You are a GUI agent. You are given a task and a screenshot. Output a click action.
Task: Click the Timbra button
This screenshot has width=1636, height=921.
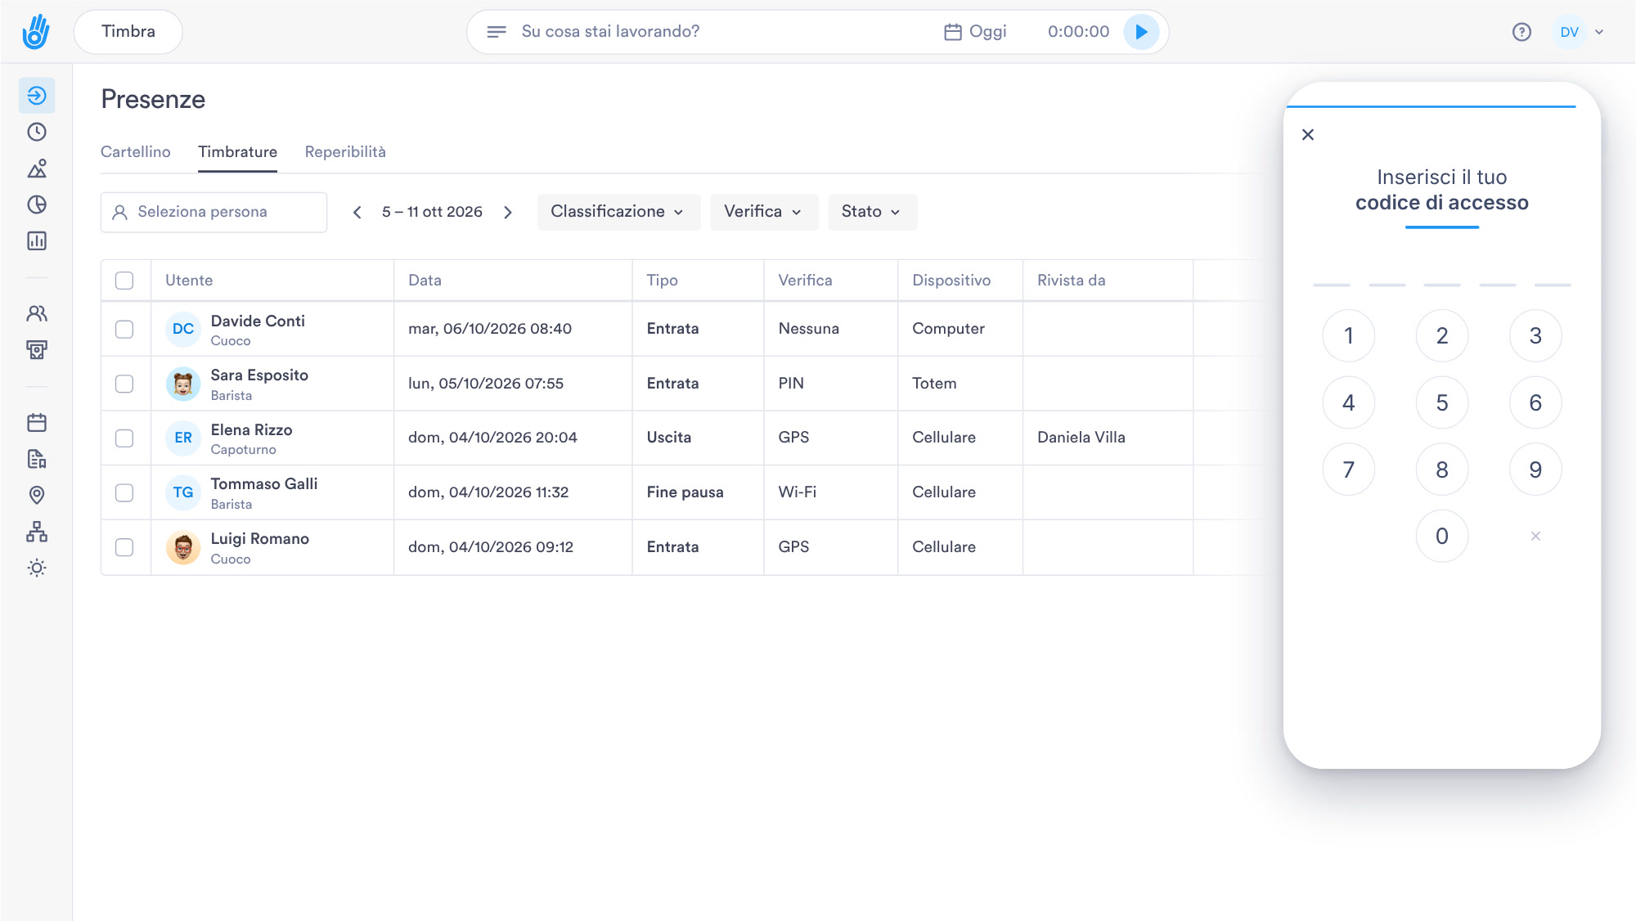tap(128, 32)
